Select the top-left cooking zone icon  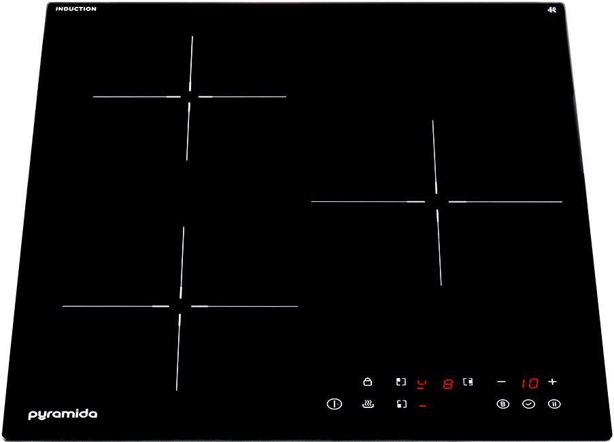tap(401, 382)
